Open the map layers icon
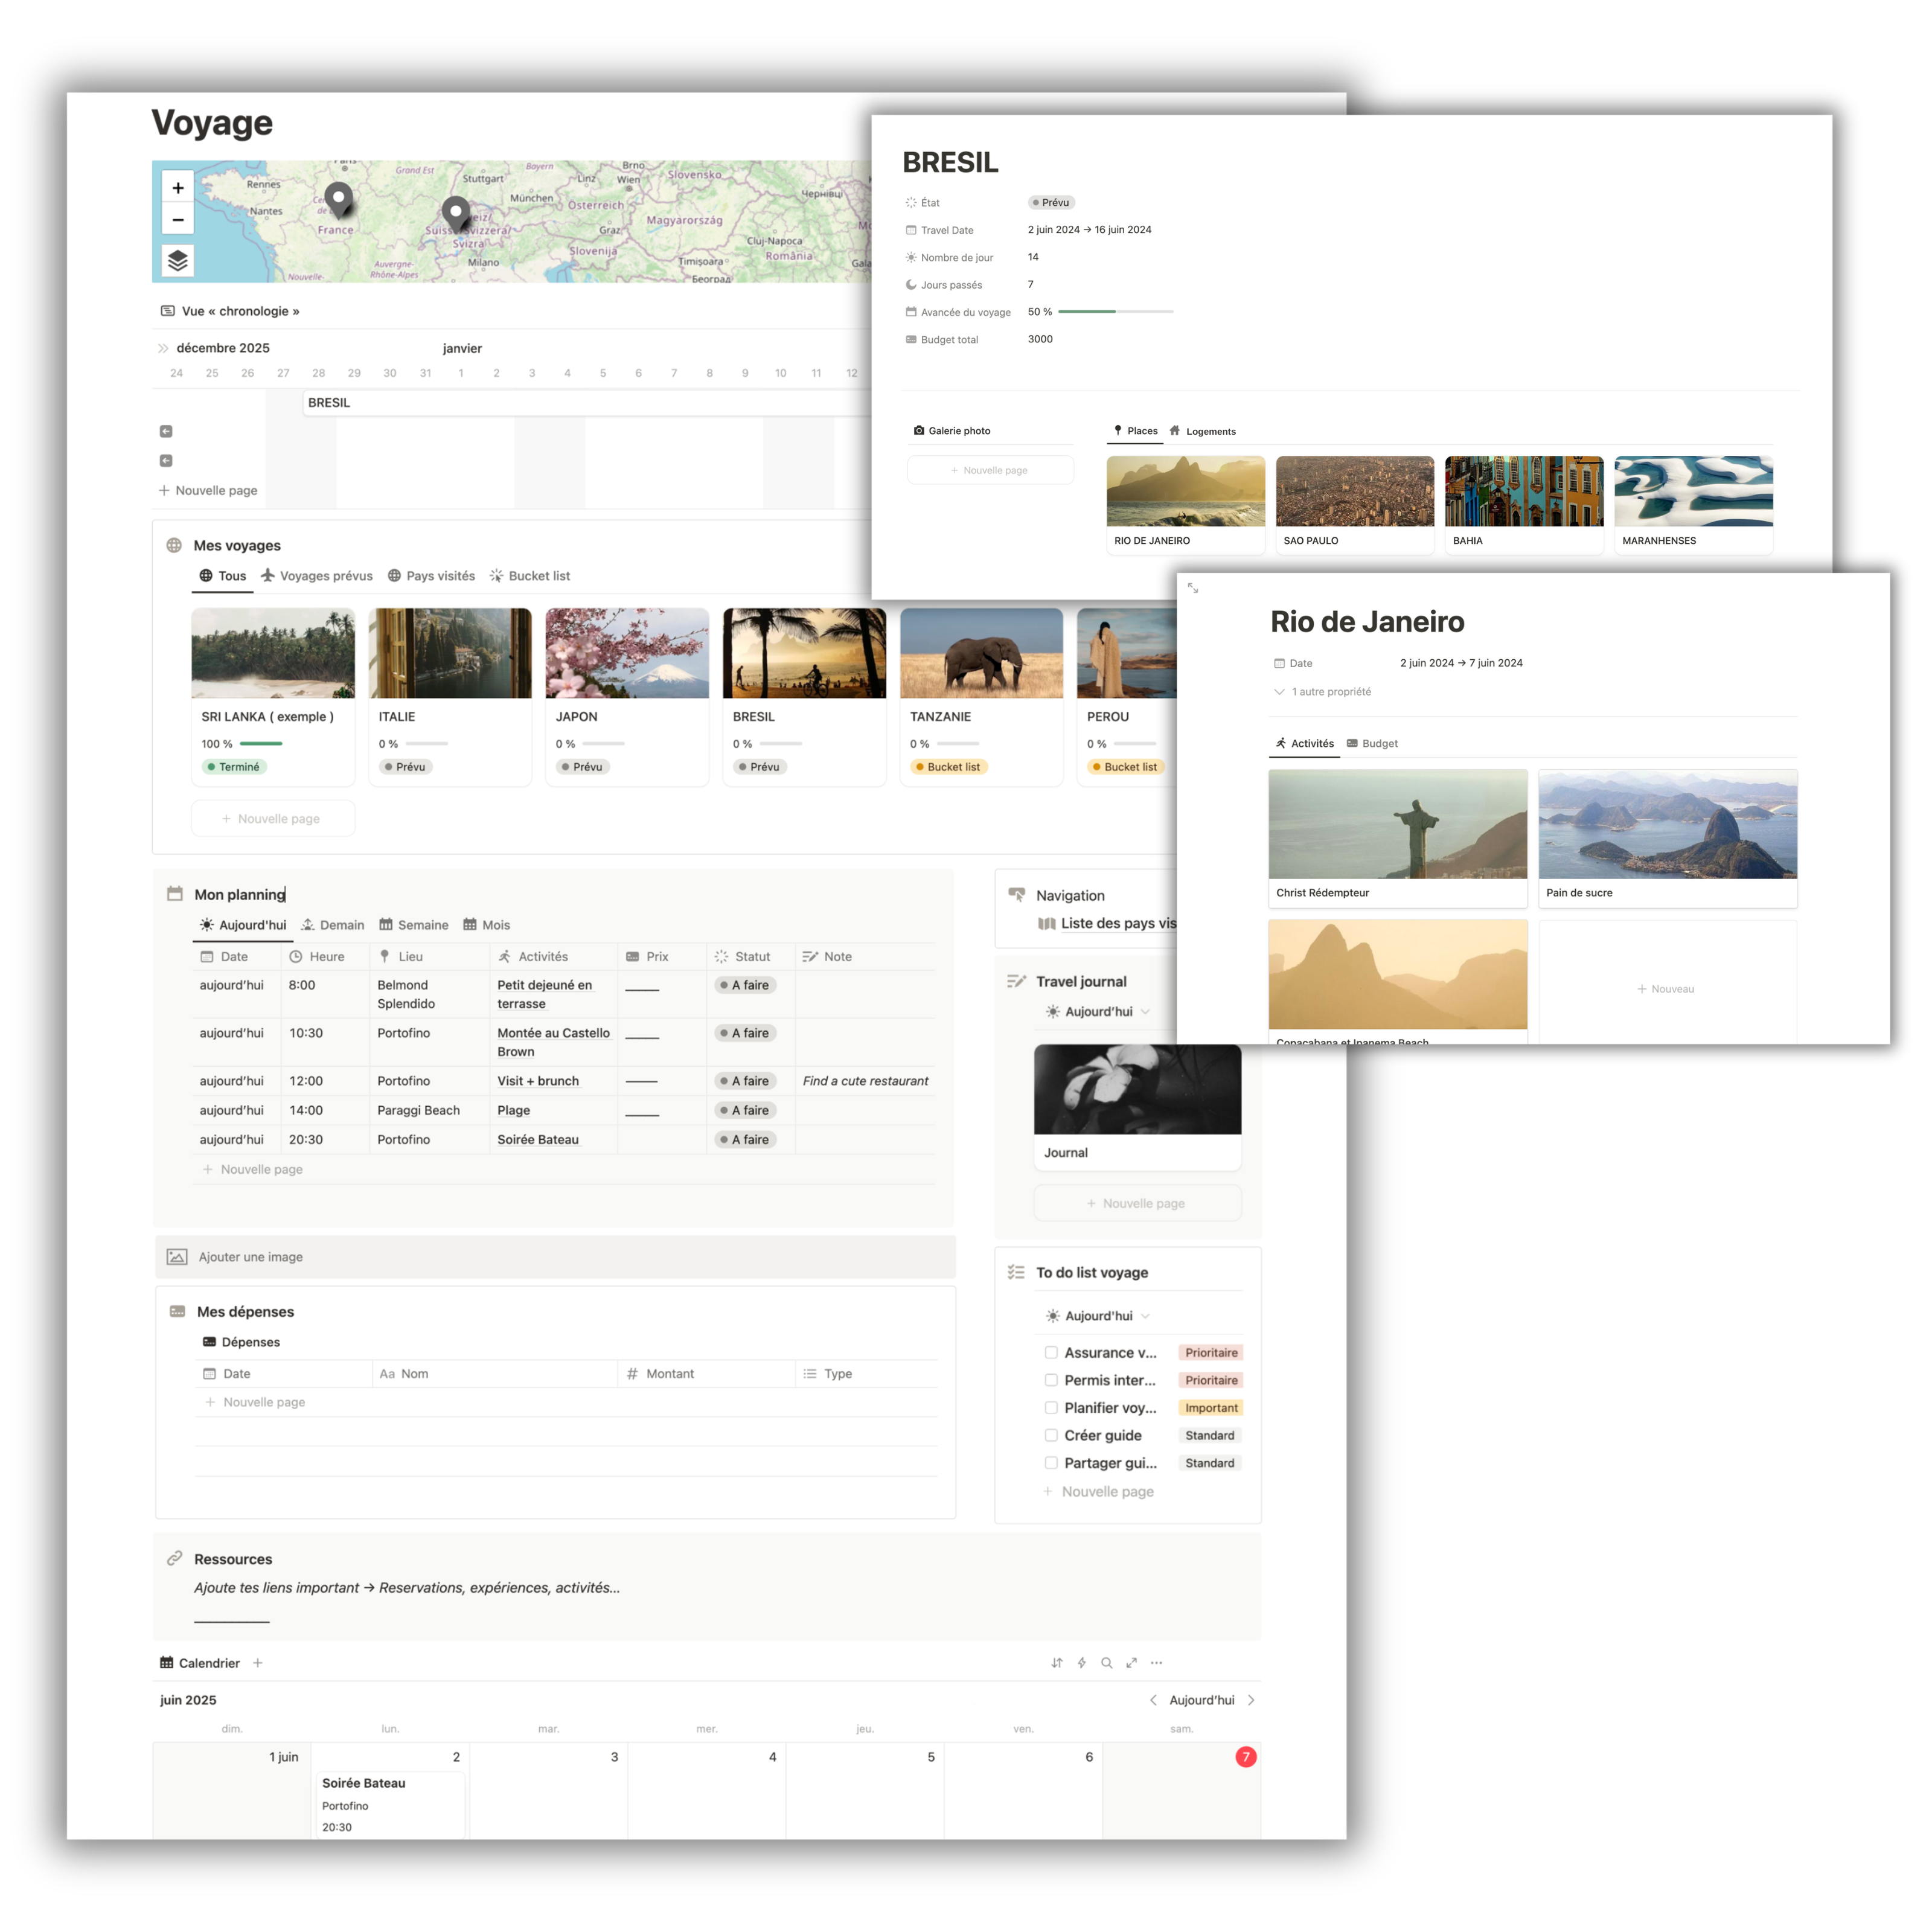Screen dimensions: 1932x1932 coord(178,261)
